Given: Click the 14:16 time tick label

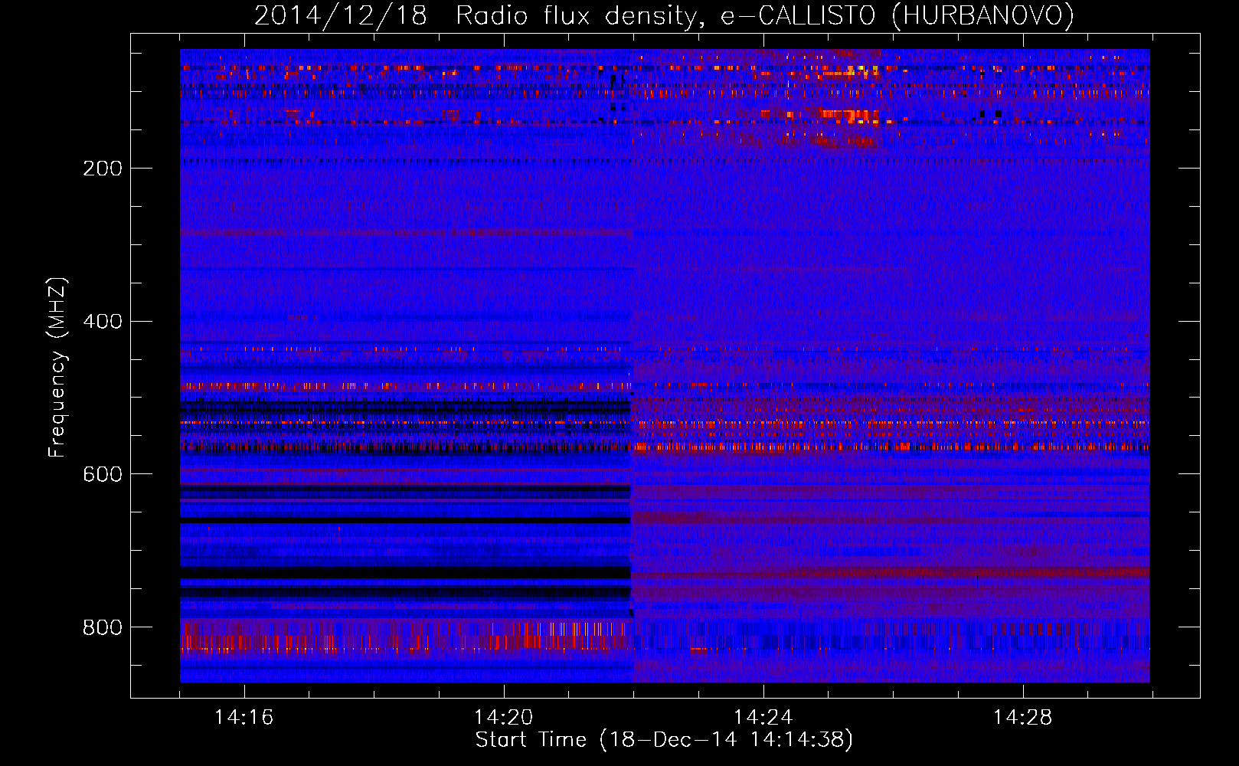Looking at the screenshot, I should pyautogui.click(x=244, y=718).
